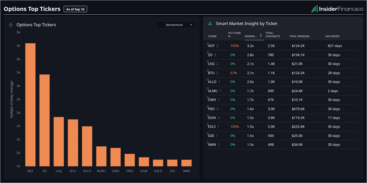Select the FRO bar in the chart
The height and width of the screenshot is (183, 367).
(130, 160)
